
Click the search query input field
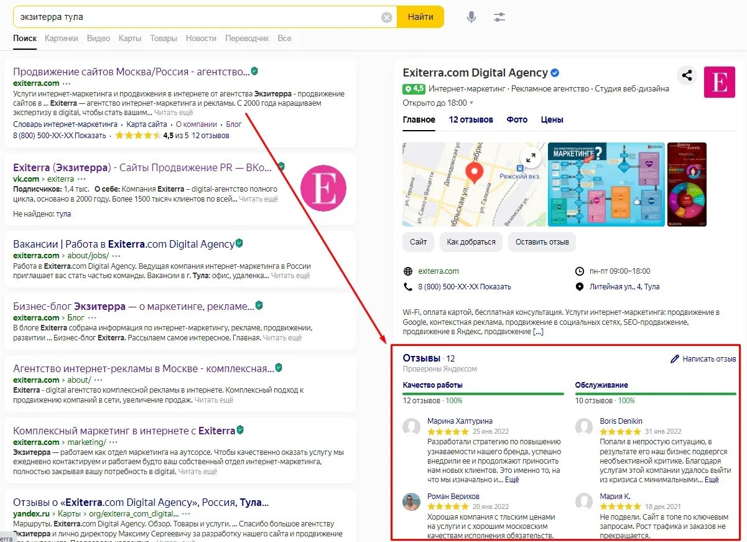(199, 17)
